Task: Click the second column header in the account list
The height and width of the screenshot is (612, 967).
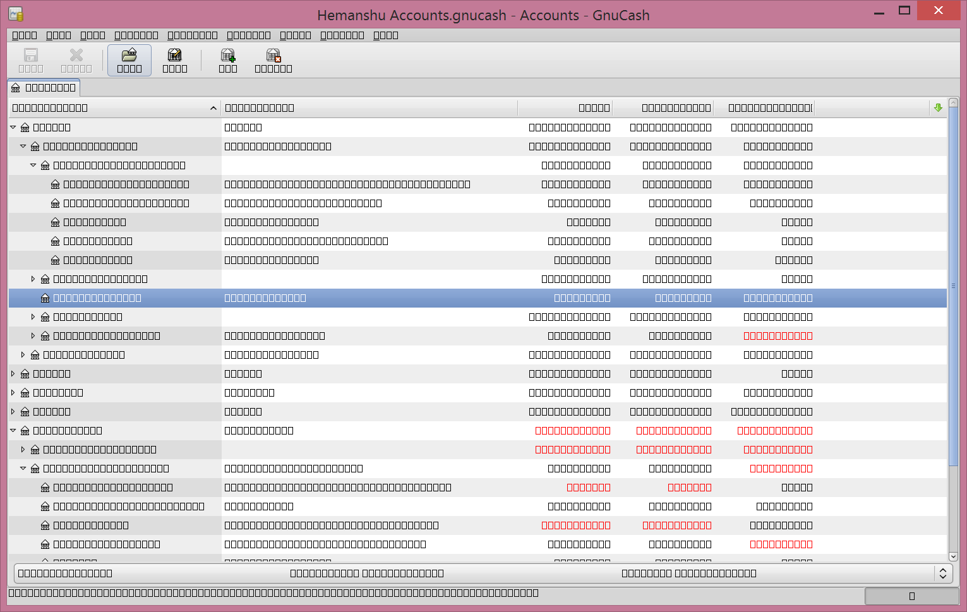Action: click(369, 108)
